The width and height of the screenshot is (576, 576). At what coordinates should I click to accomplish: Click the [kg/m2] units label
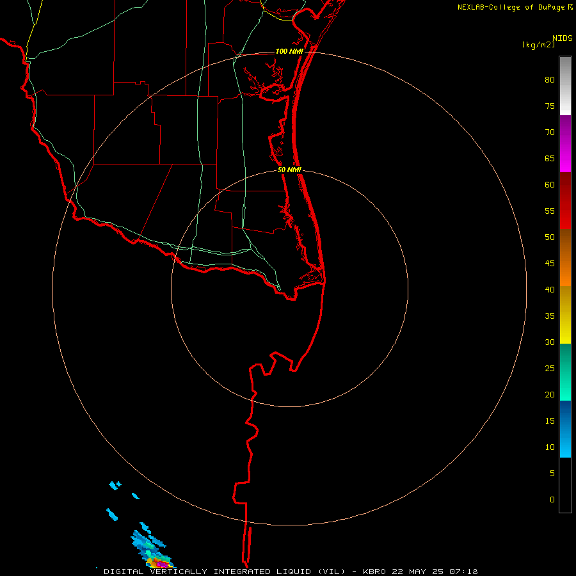pos(538,44)
